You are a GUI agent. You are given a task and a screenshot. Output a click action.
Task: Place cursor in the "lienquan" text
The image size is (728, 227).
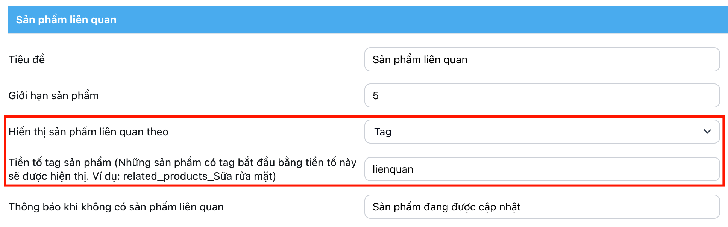coord(393,169)
